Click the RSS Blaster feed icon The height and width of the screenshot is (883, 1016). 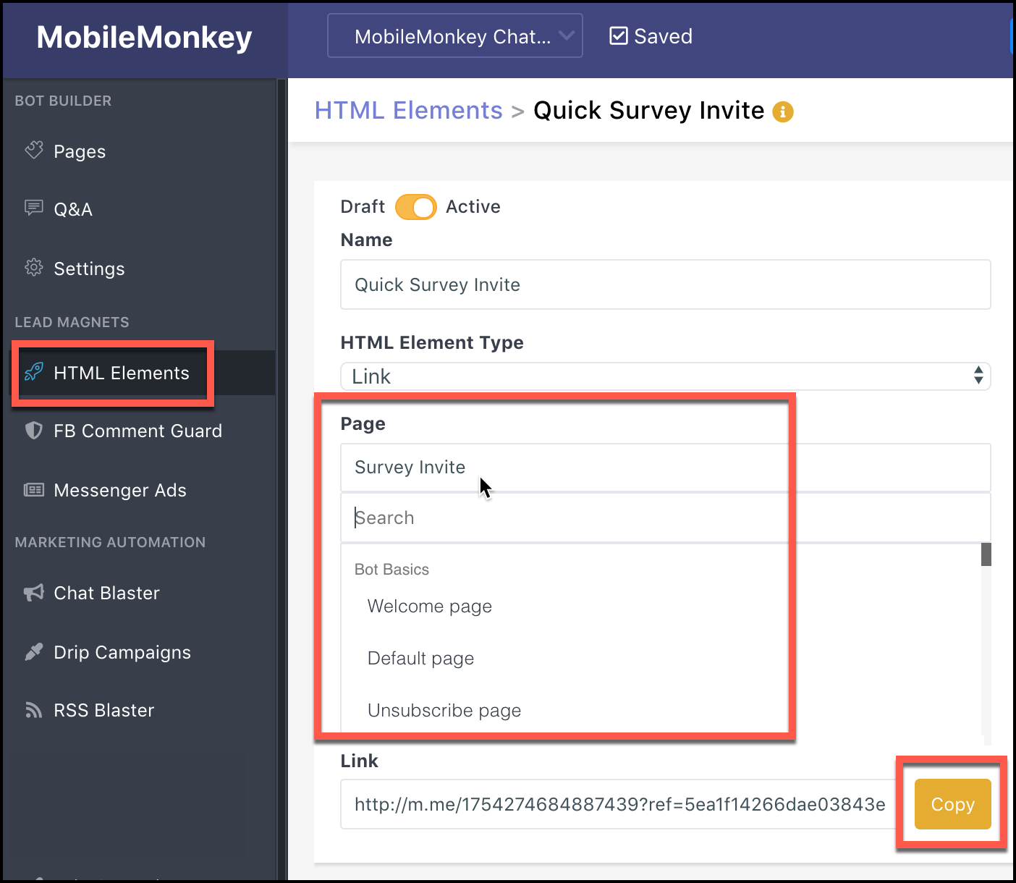[x=34, y=710]
